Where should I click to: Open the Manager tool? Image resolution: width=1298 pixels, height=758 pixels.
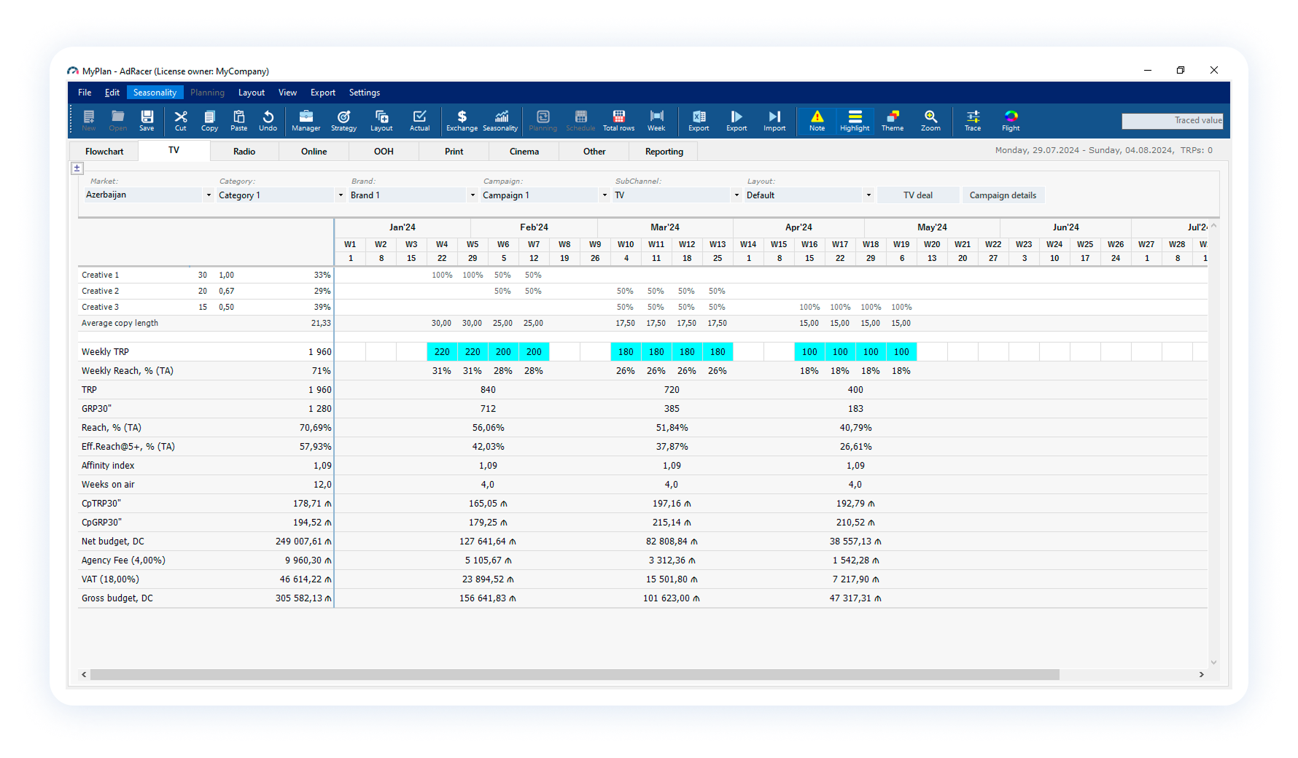point(306,120)
